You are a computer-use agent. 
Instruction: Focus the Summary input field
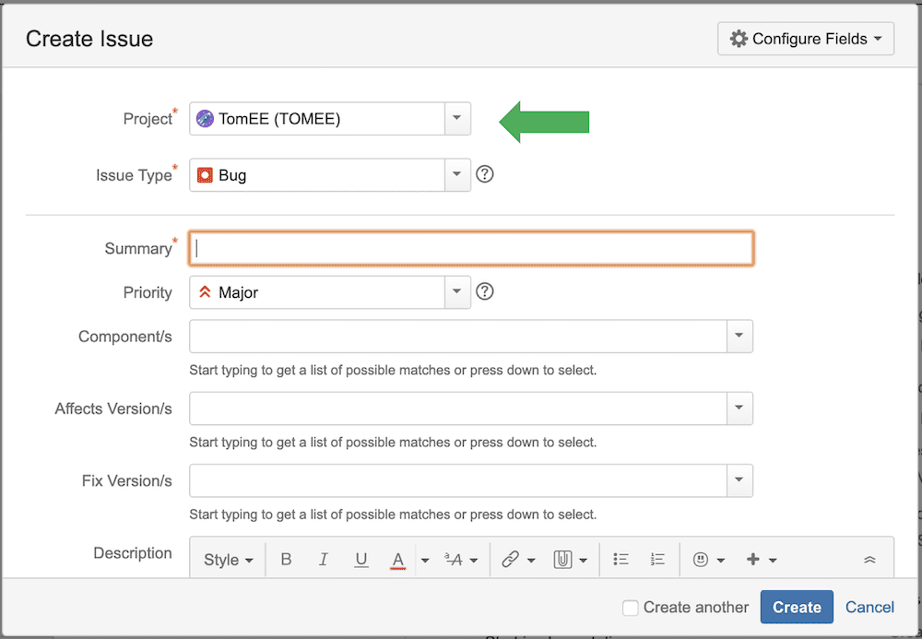coord(471,248)
